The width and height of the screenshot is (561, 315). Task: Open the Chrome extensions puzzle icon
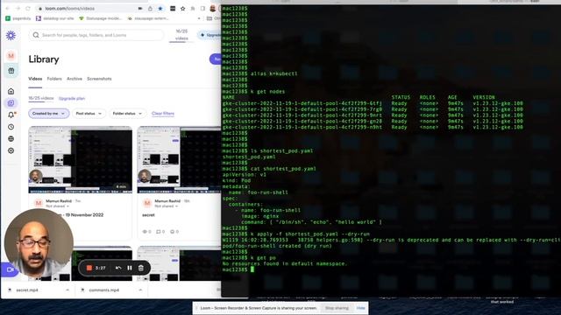[x=193, y=8]
